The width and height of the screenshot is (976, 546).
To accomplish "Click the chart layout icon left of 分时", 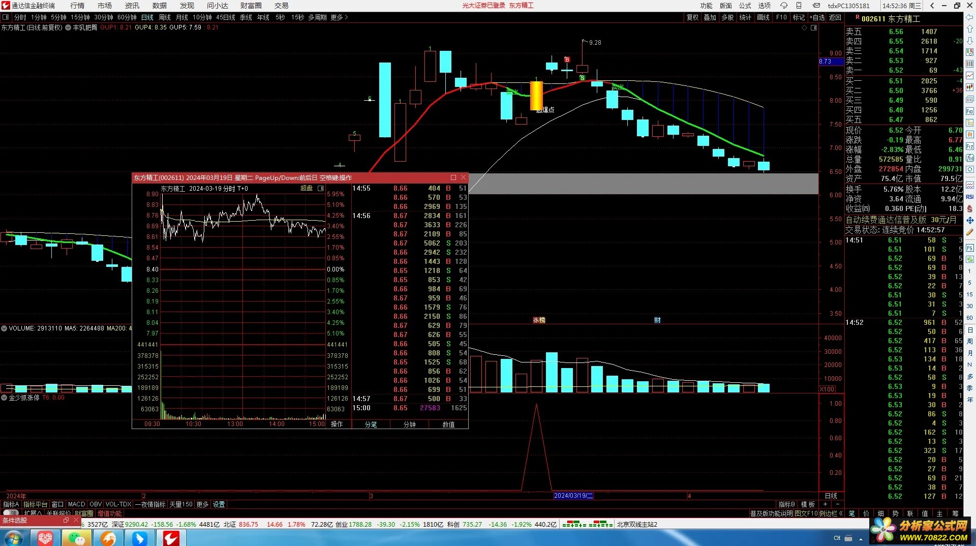I will [6, 17].
